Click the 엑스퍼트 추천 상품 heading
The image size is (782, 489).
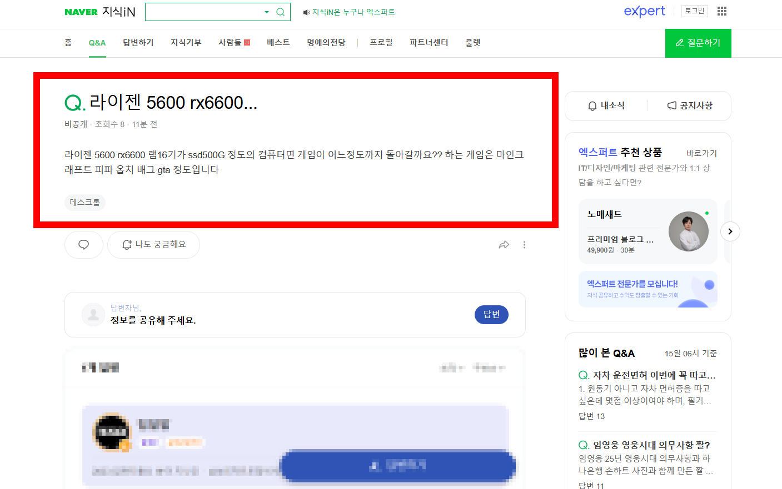point(620,152)
